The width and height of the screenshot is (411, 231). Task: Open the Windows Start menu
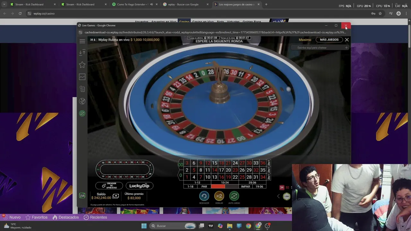tap(144, 226)
